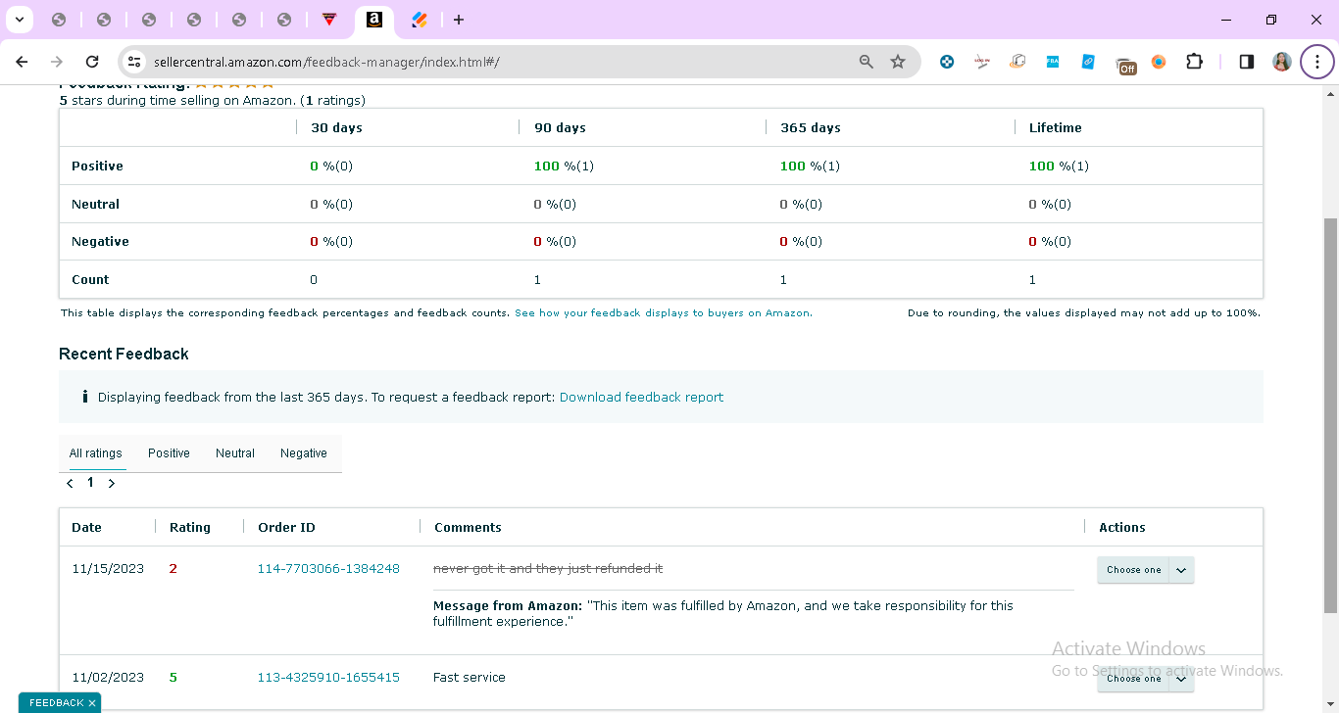The image size is (1339, 713).
Task: Go to the next feedback page arrow
Action: click(112, 483)
